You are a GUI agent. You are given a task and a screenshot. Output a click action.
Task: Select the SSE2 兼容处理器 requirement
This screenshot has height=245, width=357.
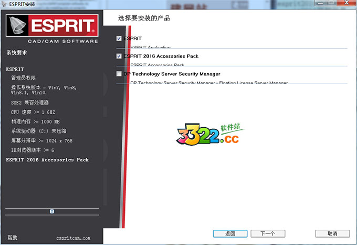30,103
